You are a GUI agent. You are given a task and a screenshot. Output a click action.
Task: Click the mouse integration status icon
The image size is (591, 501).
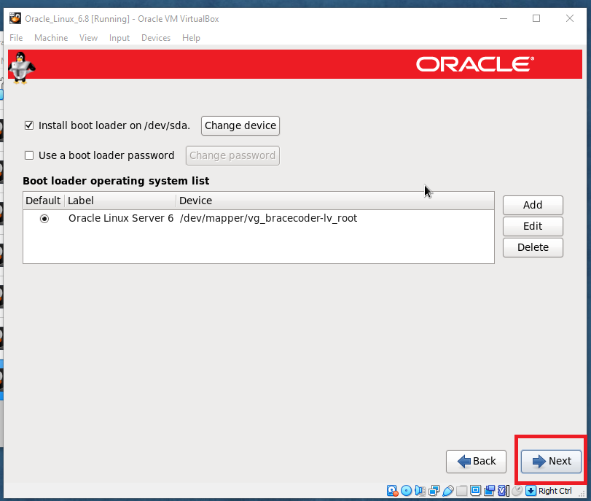pos(517,491)
